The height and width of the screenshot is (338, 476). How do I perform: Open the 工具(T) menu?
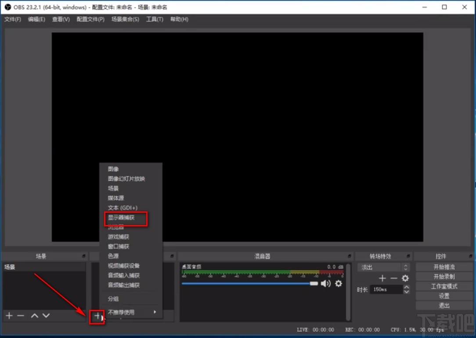(155, 19)
